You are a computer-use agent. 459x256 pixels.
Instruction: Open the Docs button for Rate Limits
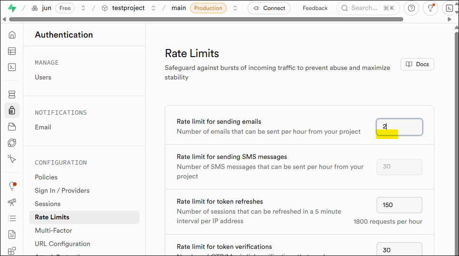click(x=417, y=64)
